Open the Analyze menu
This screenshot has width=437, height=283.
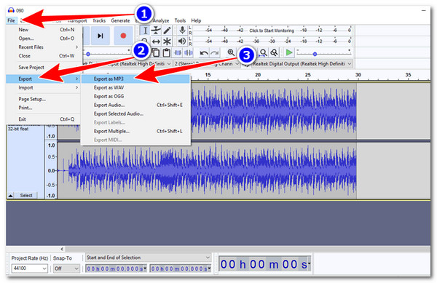[160, 20]
